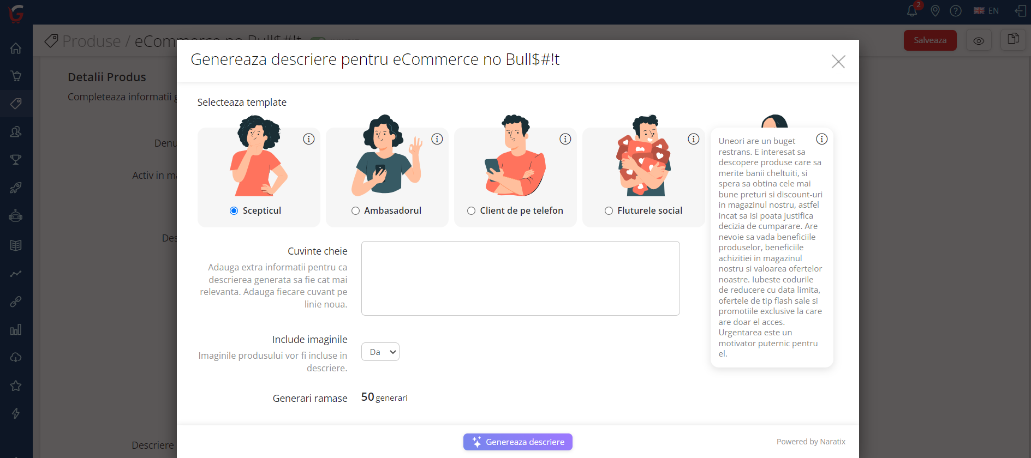Open the star favorites sidebar icon
The height and width of the screenshot is (458, 1031).
coord(16,385)
